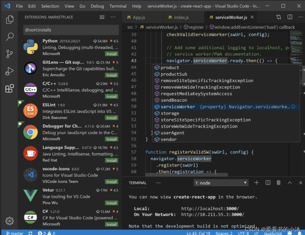Split the terminal panel

[268, 183]
